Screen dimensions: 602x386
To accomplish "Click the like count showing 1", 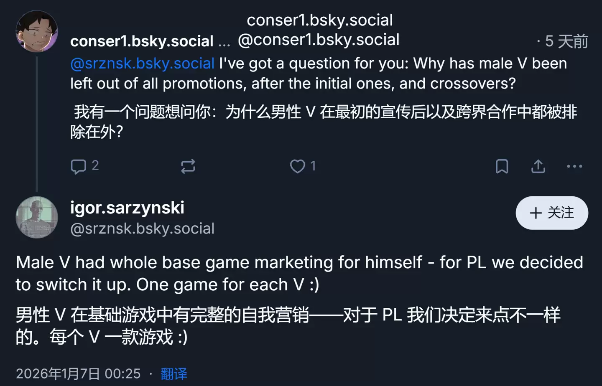I will pos(313,166).
